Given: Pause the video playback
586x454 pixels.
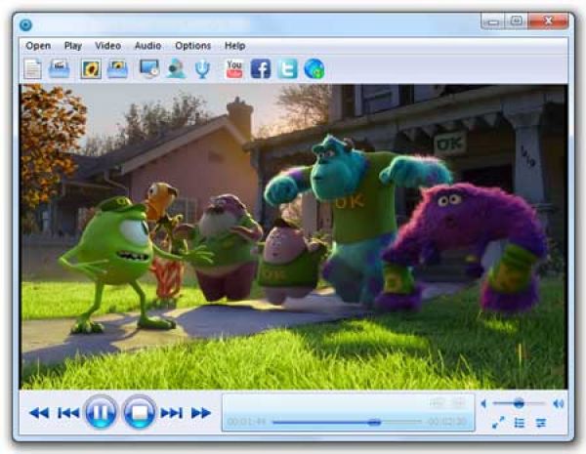Looking at the screenshot, I should tap(101, 412).
